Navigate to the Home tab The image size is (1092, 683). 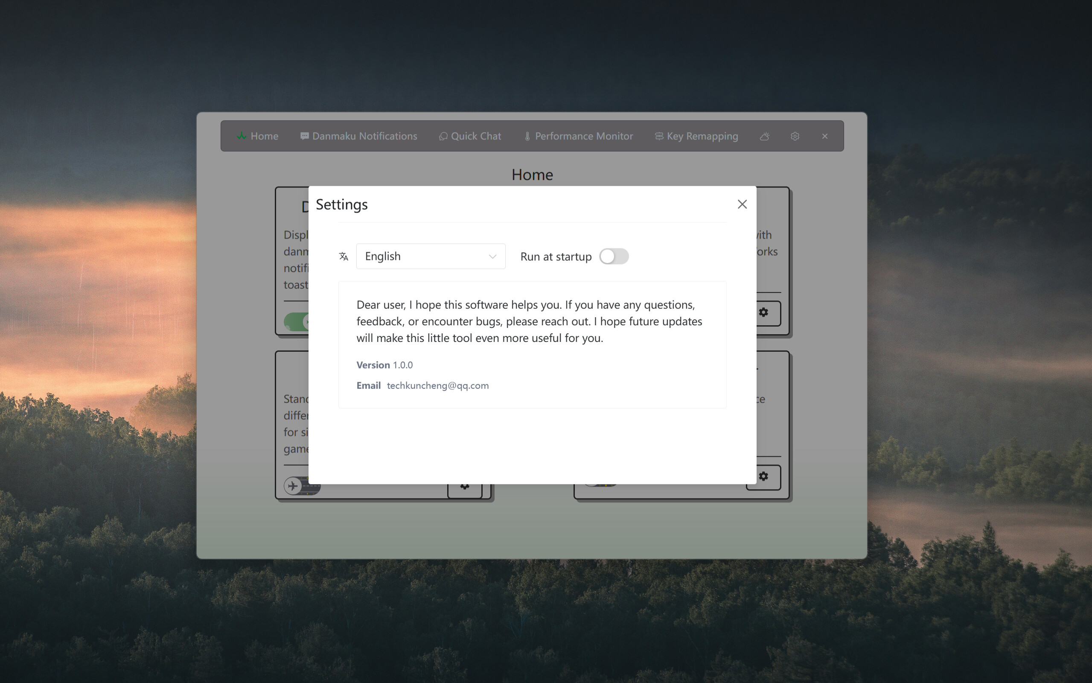pos(264,135)
